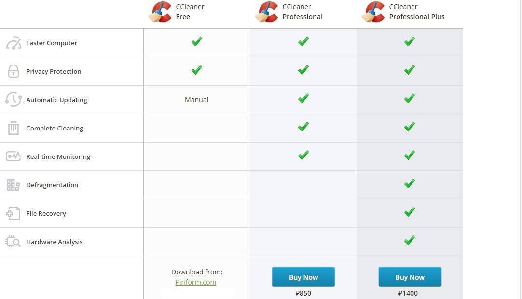Screen dimensions: 522x299
Task: Select the CCleaner Professional Plus column header
Action: tap(417, 12)
